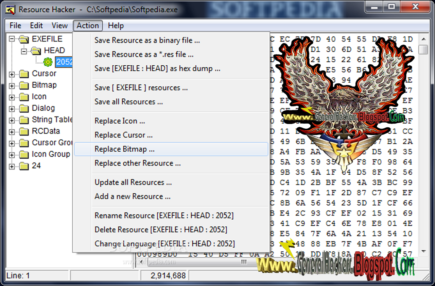
Task: Choose Add a new Resource
Action: [x=171, y=196]
